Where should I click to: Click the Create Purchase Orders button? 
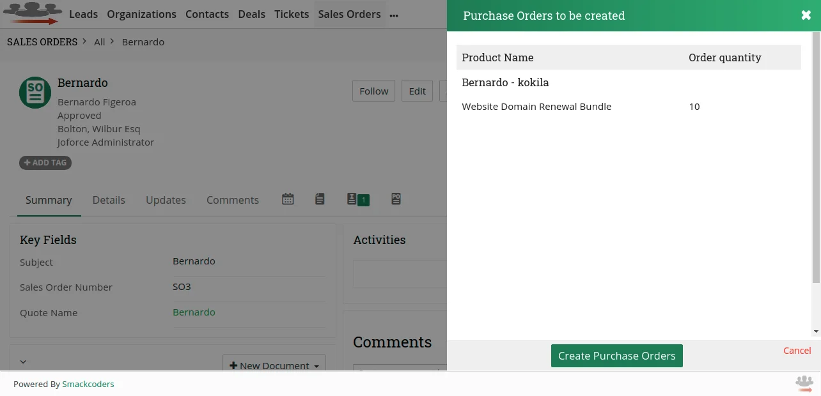(616, 355)
